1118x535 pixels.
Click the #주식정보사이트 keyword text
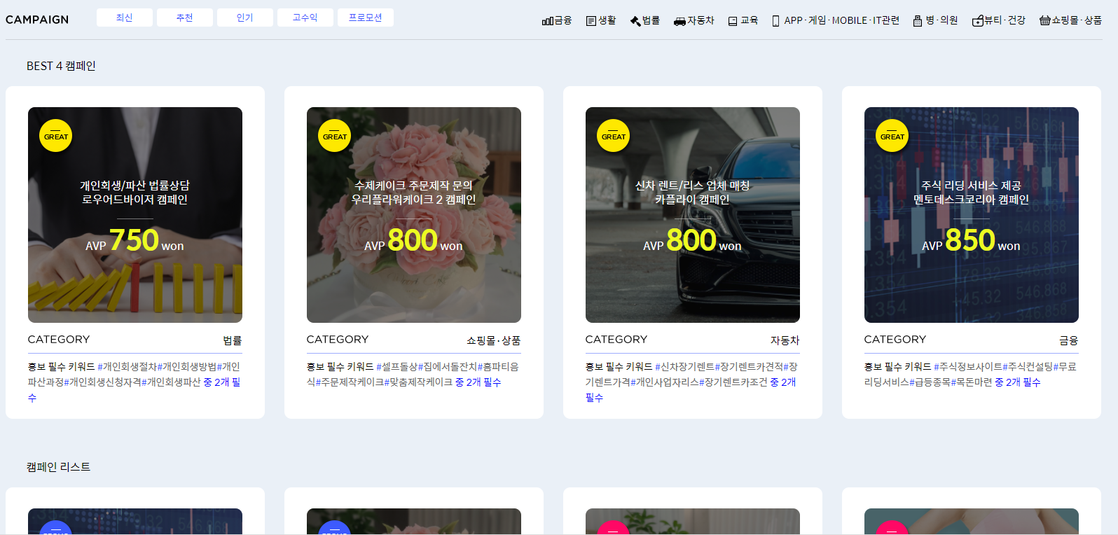click(968, 367)
